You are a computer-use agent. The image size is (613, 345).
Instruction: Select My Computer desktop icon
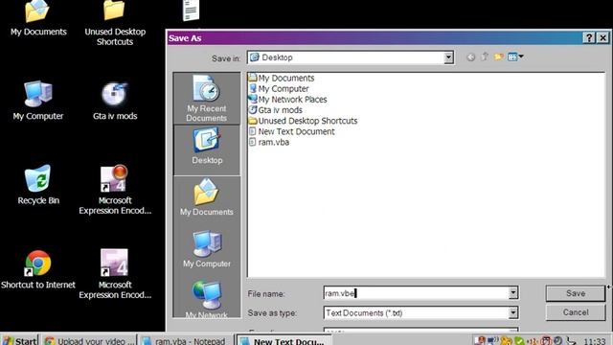(38, 100)
